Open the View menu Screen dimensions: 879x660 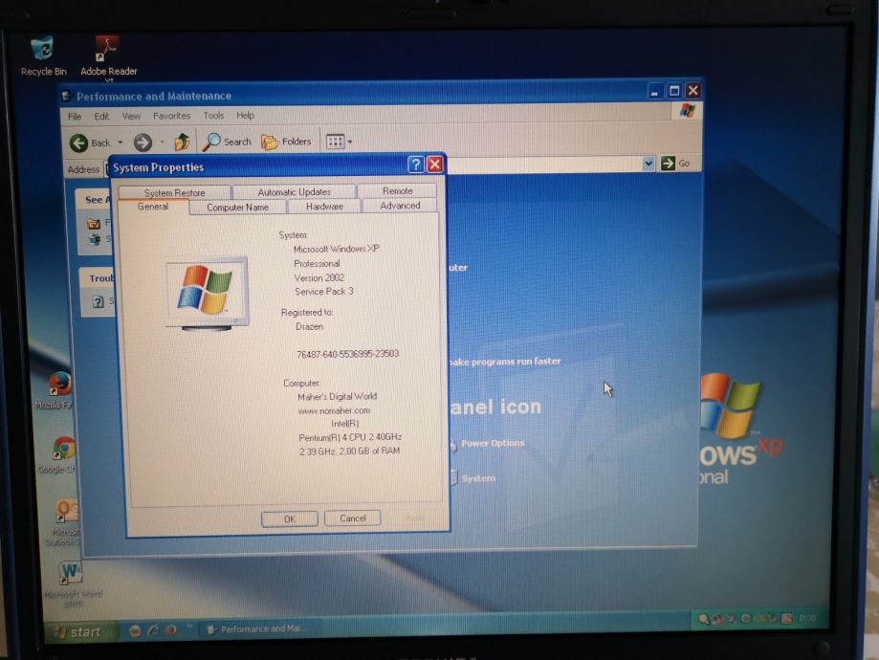131,116
